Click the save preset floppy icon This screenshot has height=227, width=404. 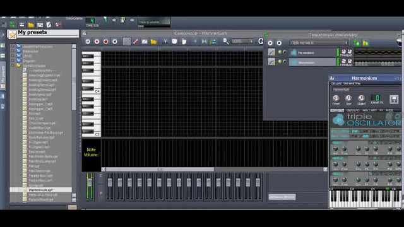[x=394, y=100]
